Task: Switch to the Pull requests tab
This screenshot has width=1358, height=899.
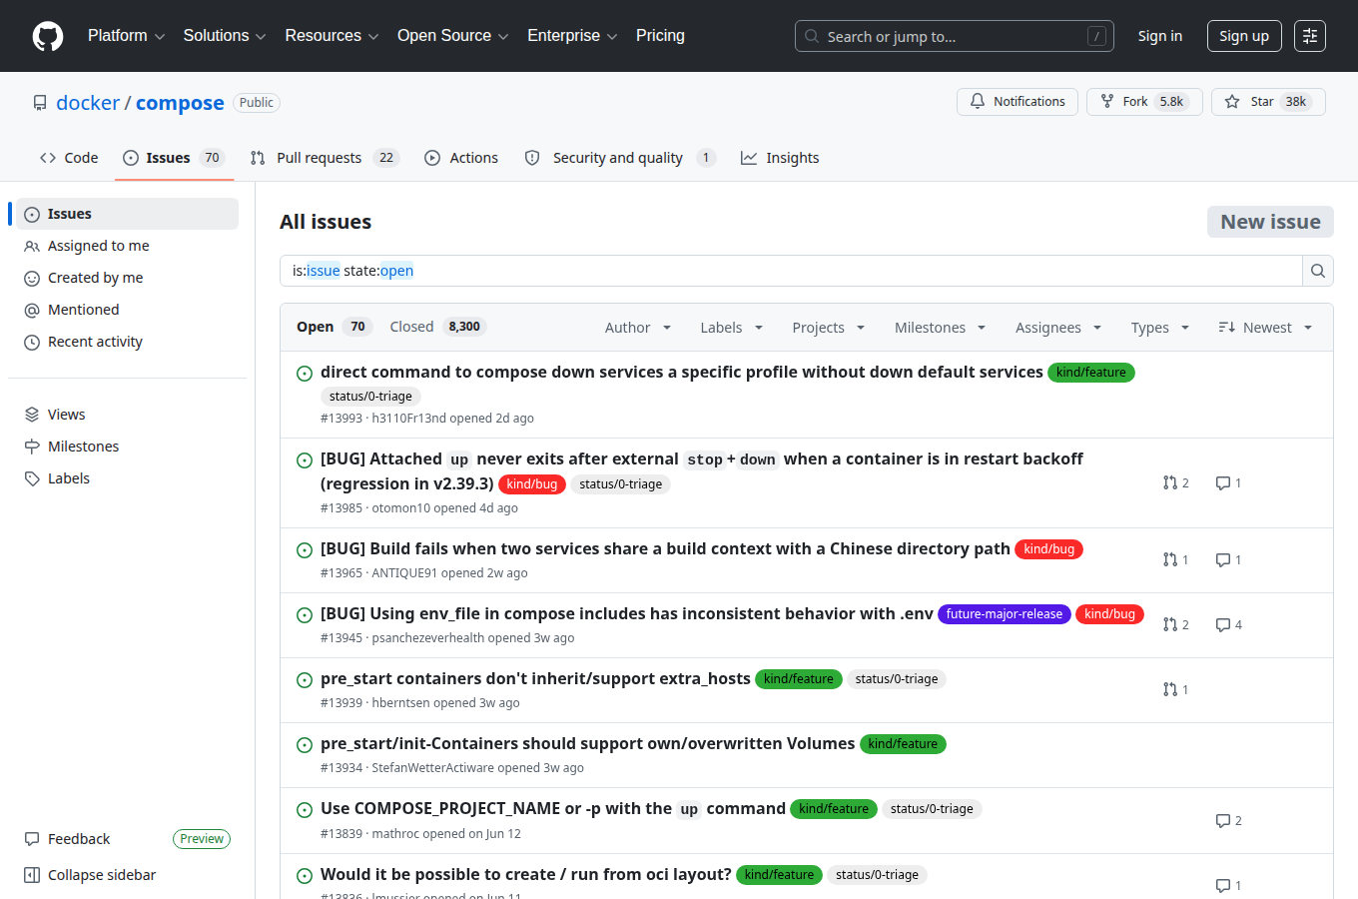Action: [325, 158]
